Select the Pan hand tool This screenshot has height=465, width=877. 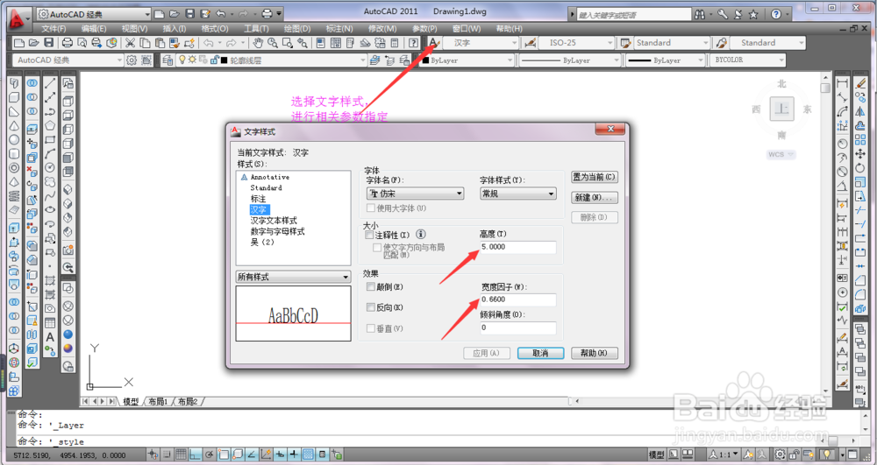coord(258,42)
